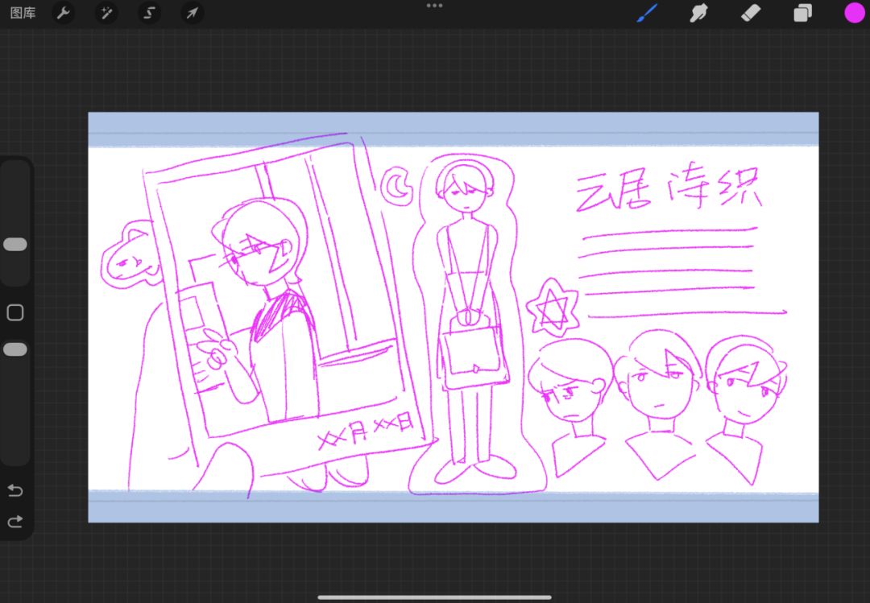
Task: Undo the last stroke
Action: tap(15, 490)
